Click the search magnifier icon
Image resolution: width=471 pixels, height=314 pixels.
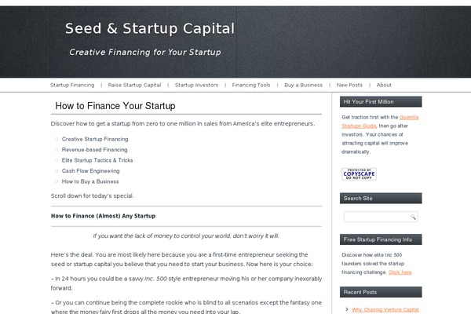(x=413, y=217)
